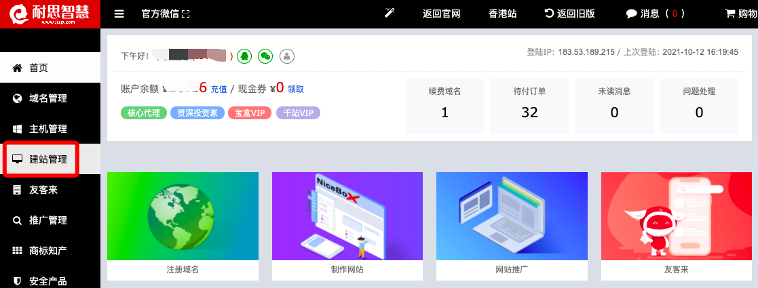758x288 pixels.
Task: Open 域名管理 in sidebar
Action: pos(50,98)
